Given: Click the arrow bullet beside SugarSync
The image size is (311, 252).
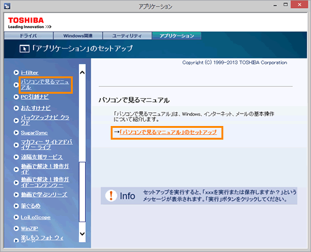Looking at the screenshot, I should point(16,133).
